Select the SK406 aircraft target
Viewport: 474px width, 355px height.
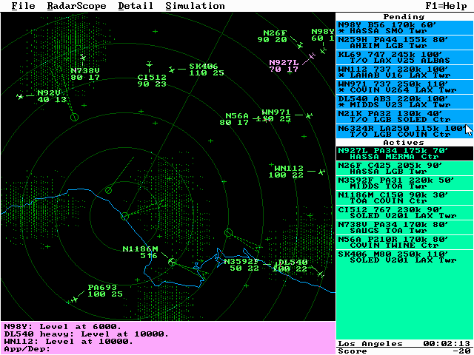[172, 70]
